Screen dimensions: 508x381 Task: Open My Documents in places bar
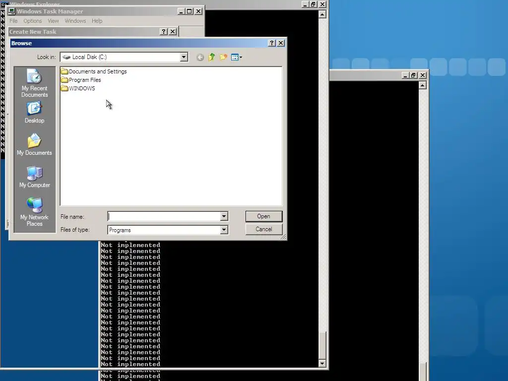[x=34, y=144]
